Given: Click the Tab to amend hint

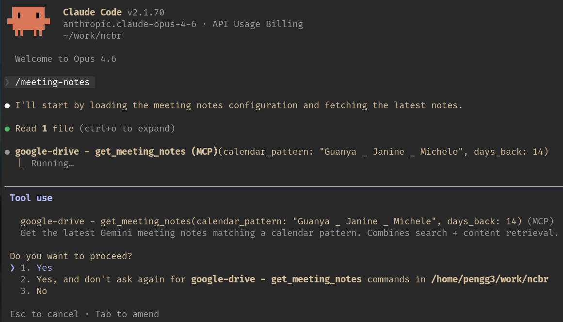Looking at the screenshot, I should (127, 314).
